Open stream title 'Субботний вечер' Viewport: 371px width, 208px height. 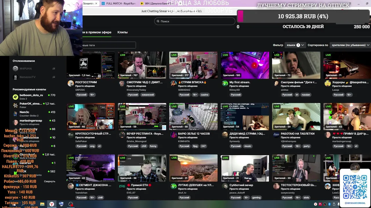(x=241, y=185)
